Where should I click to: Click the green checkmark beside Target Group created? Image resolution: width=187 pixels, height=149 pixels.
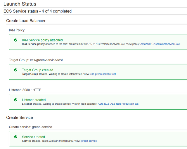(x=16, y=70)
